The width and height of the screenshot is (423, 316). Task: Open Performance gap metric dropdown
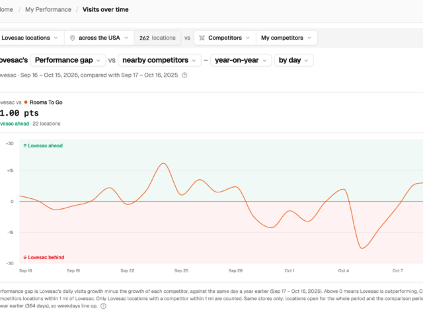tap(67, 60)
